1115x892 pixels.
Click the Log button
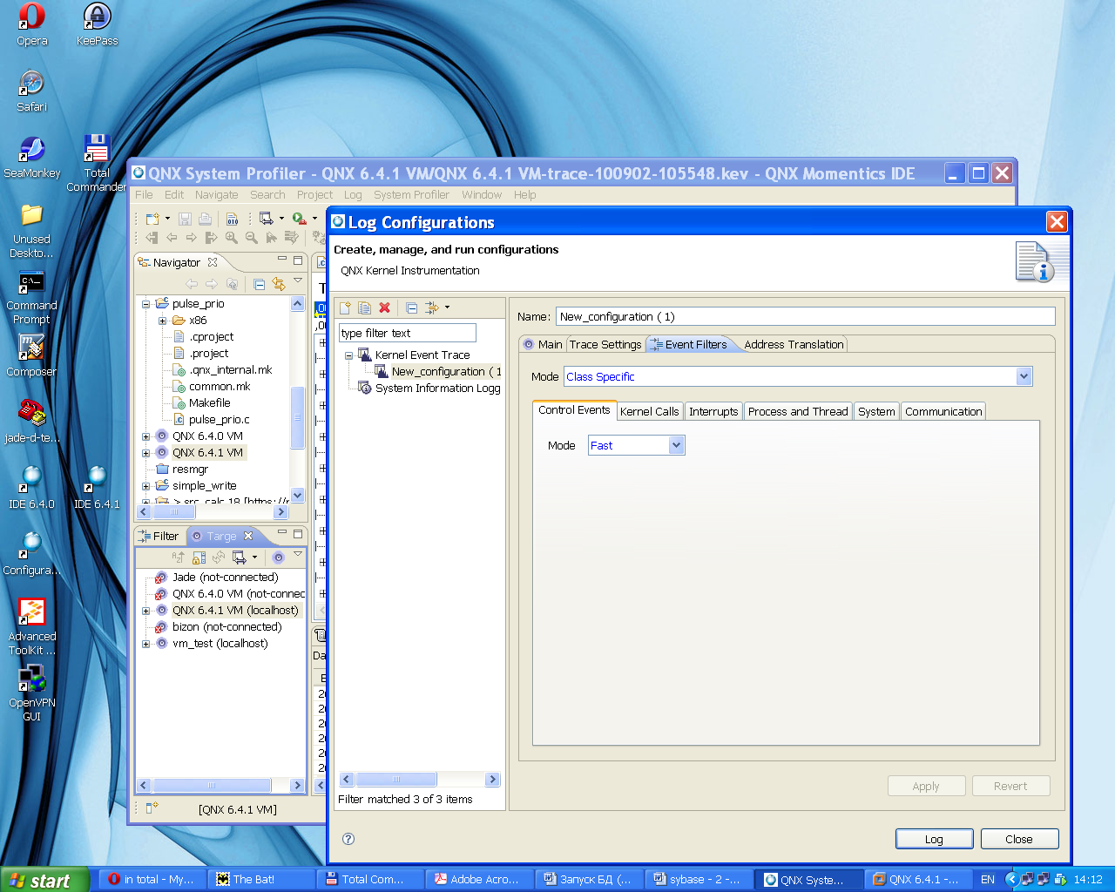[934, 839]
